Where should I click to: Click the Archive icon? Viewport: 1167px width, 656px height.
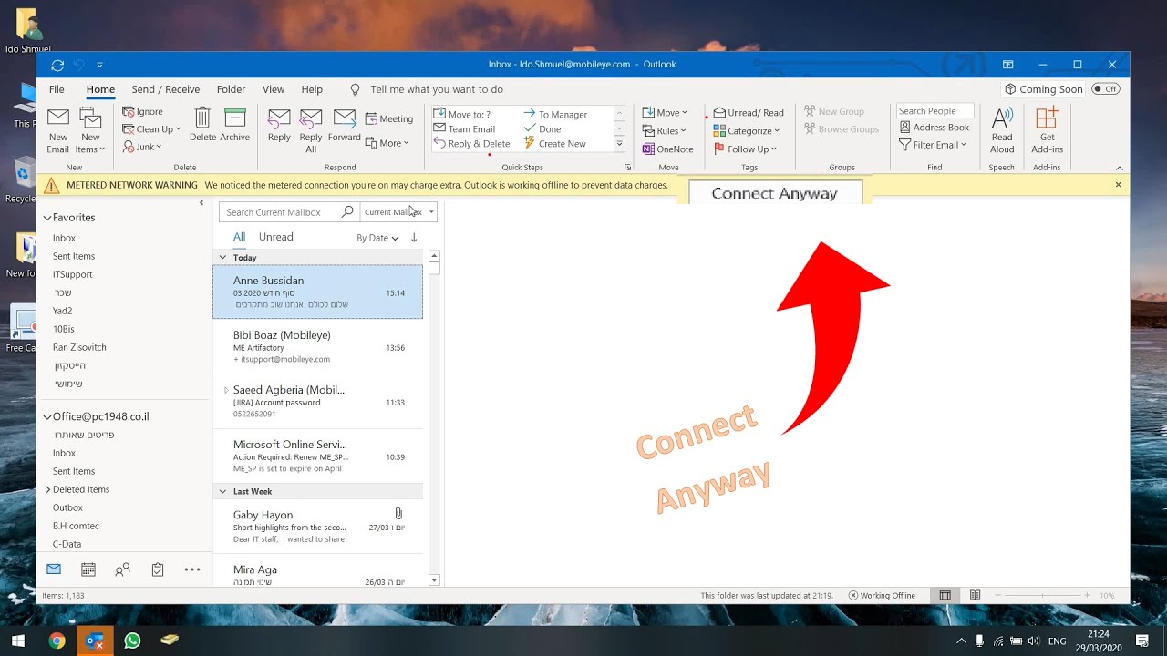pyautogui.click(x=235, y=125)
